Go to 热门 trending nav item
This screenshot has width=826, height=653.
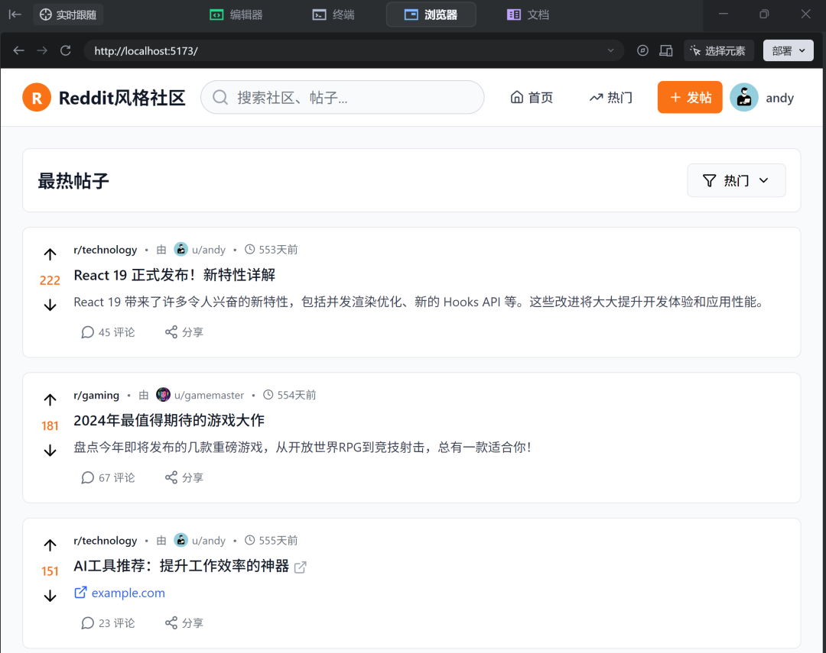(611, 97)
